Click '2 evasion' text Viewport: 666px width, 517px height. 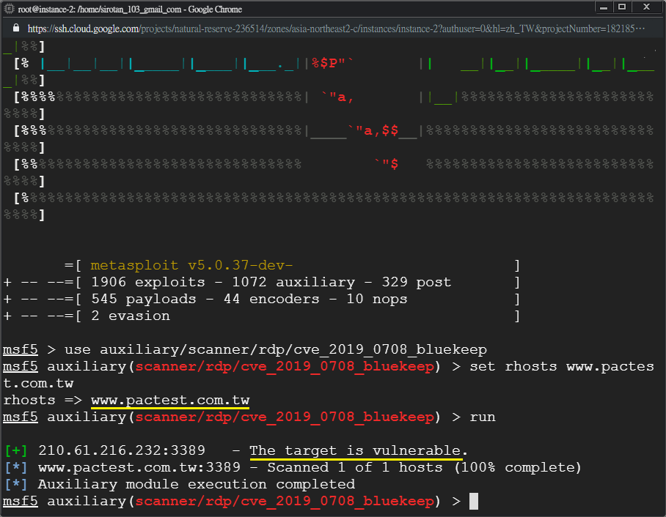131,316
